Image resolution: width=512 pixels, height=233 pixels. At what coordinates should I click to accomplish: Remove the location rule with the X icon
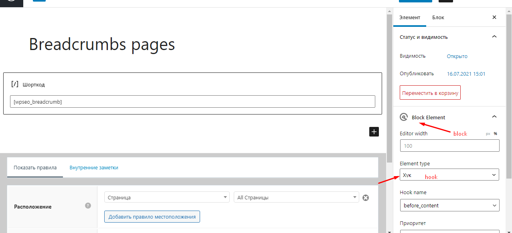click(366, 197)
